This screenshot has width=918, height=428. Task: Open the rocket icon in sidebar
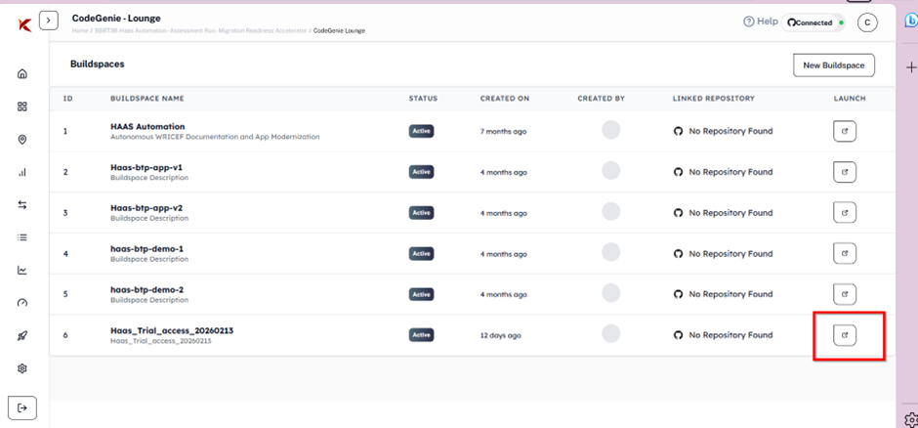click(x=22, y=336)
